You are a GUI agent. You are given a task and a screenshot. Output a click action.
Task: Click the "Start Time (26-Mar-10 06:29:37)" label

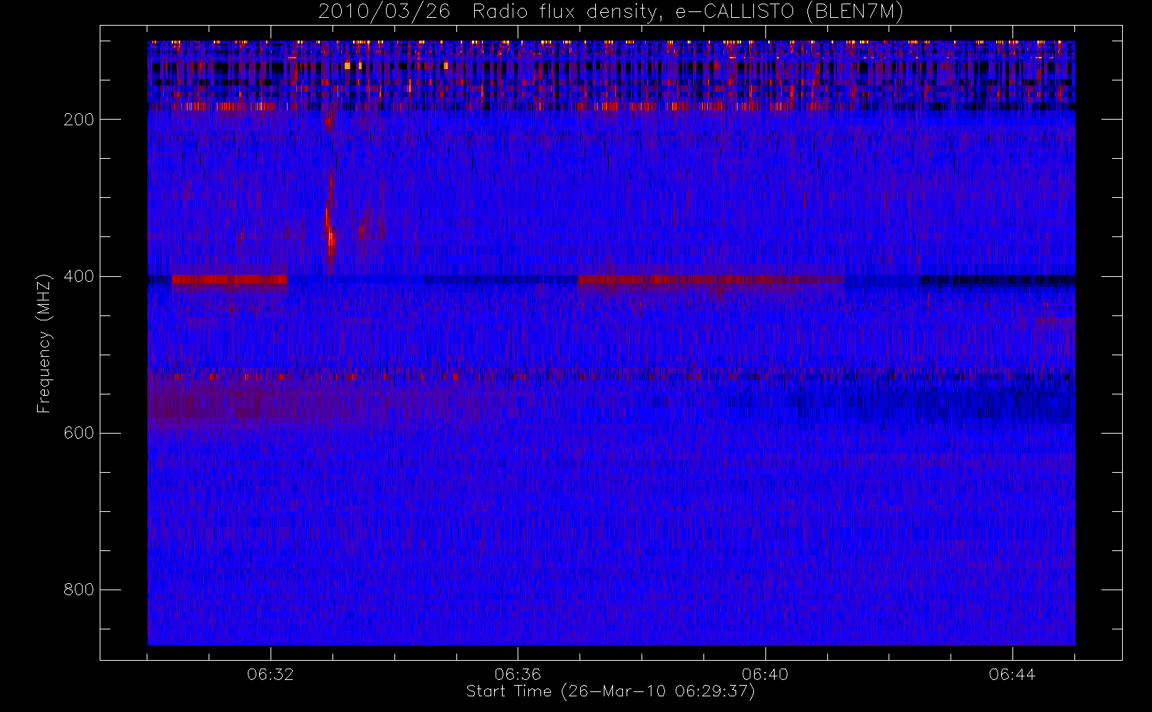tap(610, 691)
